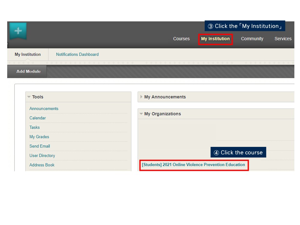Open the Services tab

coord(283,39)
